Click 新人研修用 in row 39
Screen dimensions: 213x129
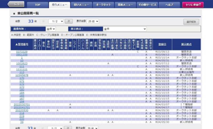pyautogui.click(x=186, y=122)
